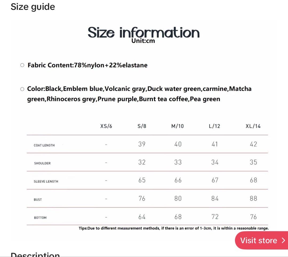Screen dimensions: 288x257
Task: Click the BUST row label
Action: (x=38, y=199)
